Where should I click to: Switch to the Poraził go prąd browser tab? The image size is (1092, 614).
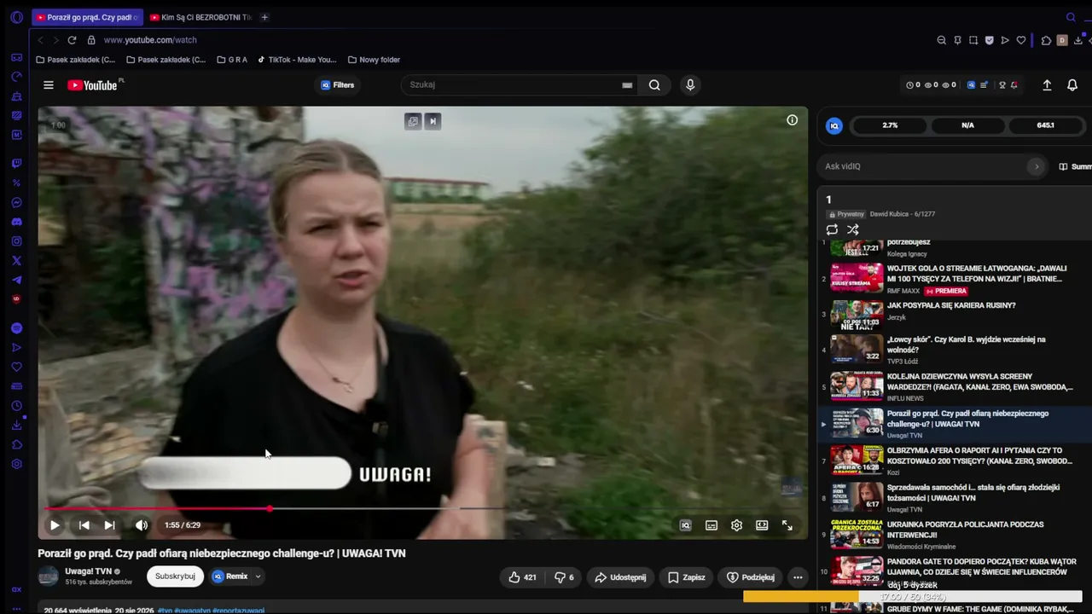[x=86, y=17]
